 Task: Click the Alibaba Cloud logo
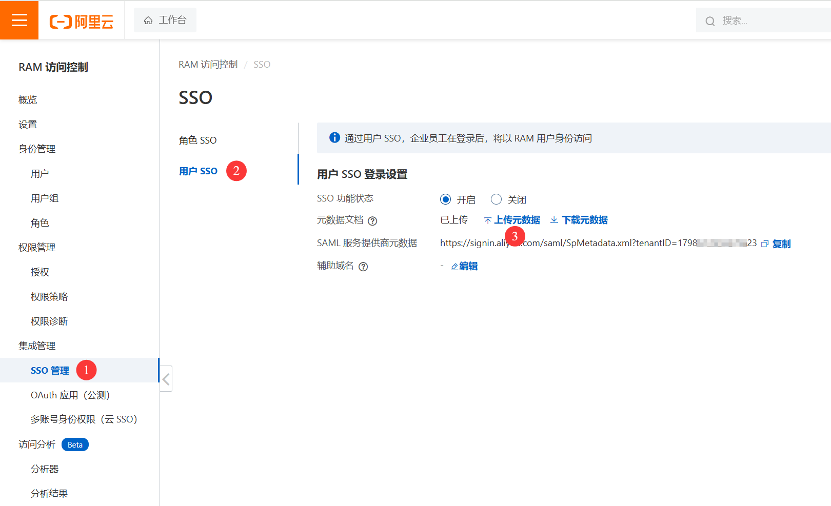click(x=81, y=22)
